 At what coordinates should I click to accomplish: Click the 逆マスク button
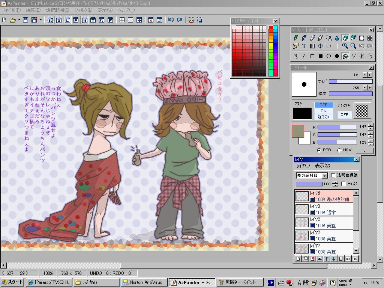pyautogui.click(x=323, y=117)
